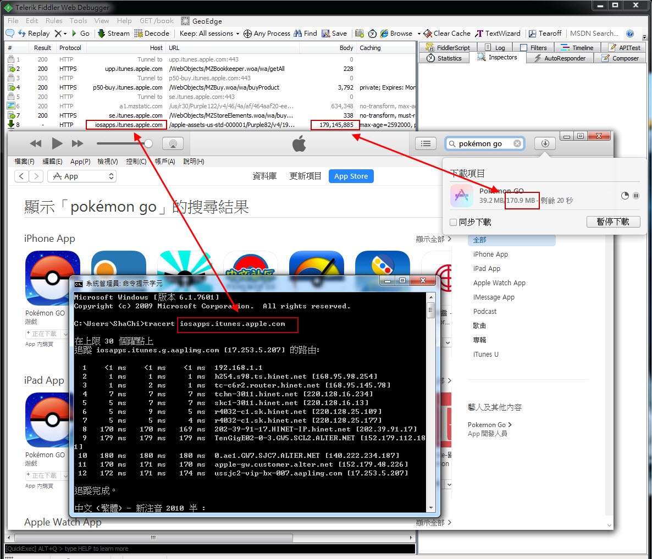Toggle Decode in Fiddler toolbar
Screen dimensions: 652x559
pos(152,33)
